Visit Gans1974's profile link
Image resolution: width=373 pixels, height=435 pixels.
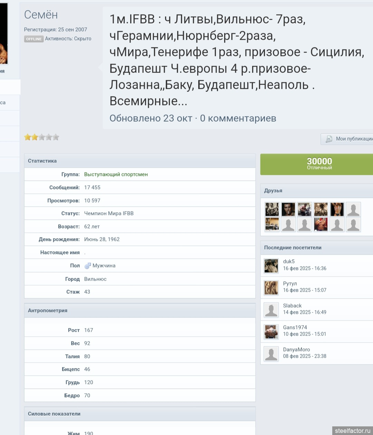click(295, 328)
